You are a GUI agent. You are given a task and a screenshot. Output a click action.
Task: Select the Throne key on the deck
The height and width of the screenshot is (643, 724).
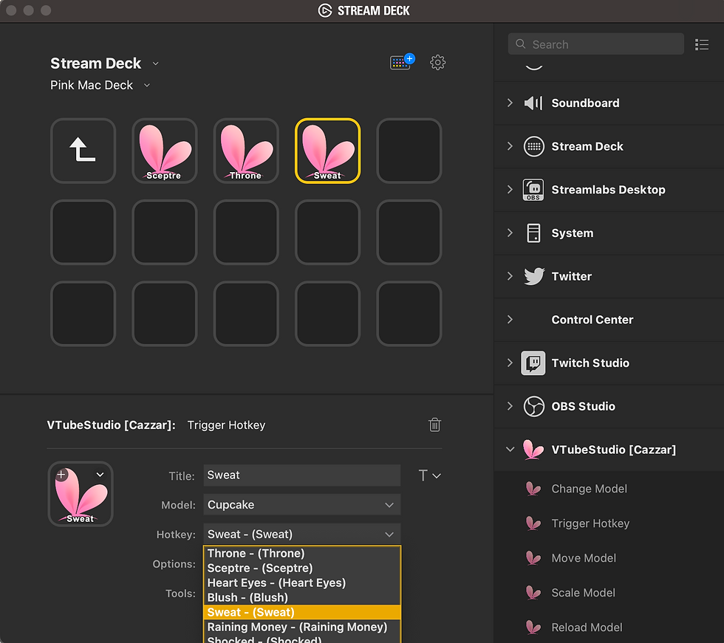246,151
